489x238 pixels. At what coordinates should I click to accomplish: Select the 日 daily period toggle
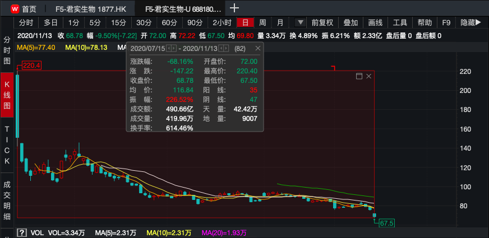(245, 23)
